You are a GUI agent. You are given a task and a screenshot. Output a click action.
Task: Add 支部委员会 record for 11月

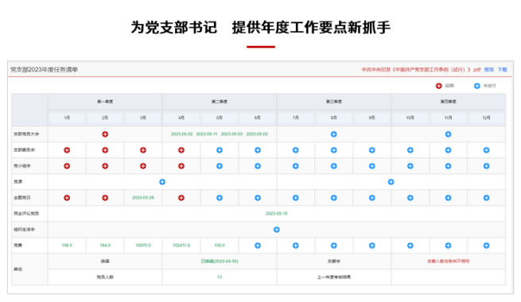click(449, 150)
